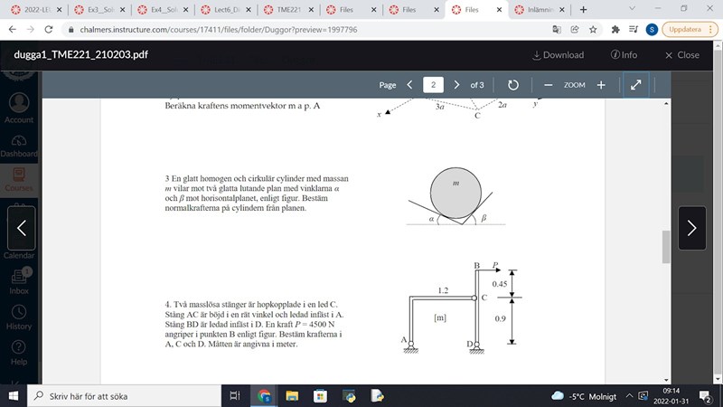Go to the previous PDF page
The image size is (723, 407).
tap(410, 85)
